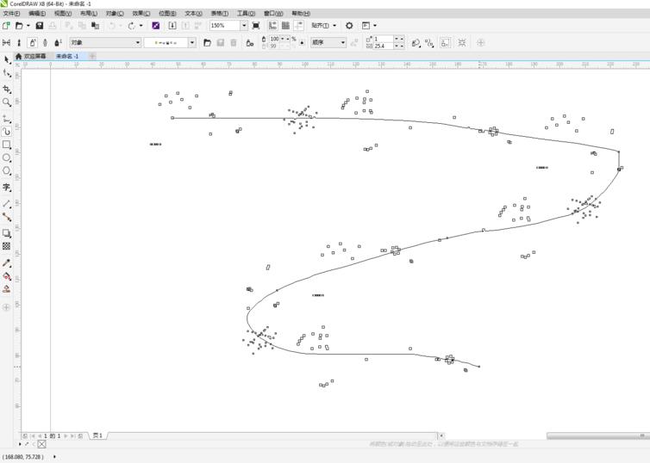Expand the 对象 category dropdown
The width and height of the screenshot is (650, 463).
click(138, 43)
